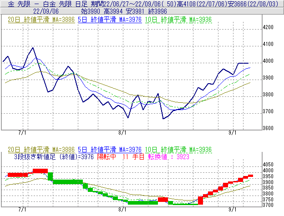Screen dimensions: 284x216
Task: Click the high value 高4108(22/07/06)
Action: (x=202, y=4)
